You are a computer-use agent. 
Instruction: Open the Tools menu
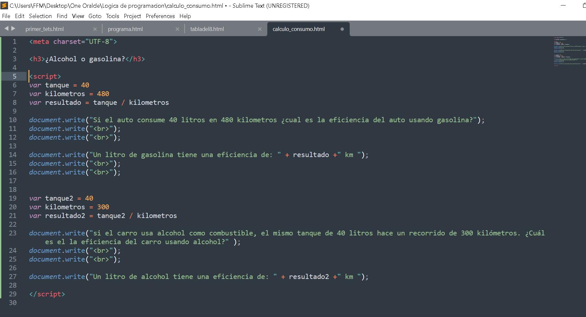[x=112, y=16]
